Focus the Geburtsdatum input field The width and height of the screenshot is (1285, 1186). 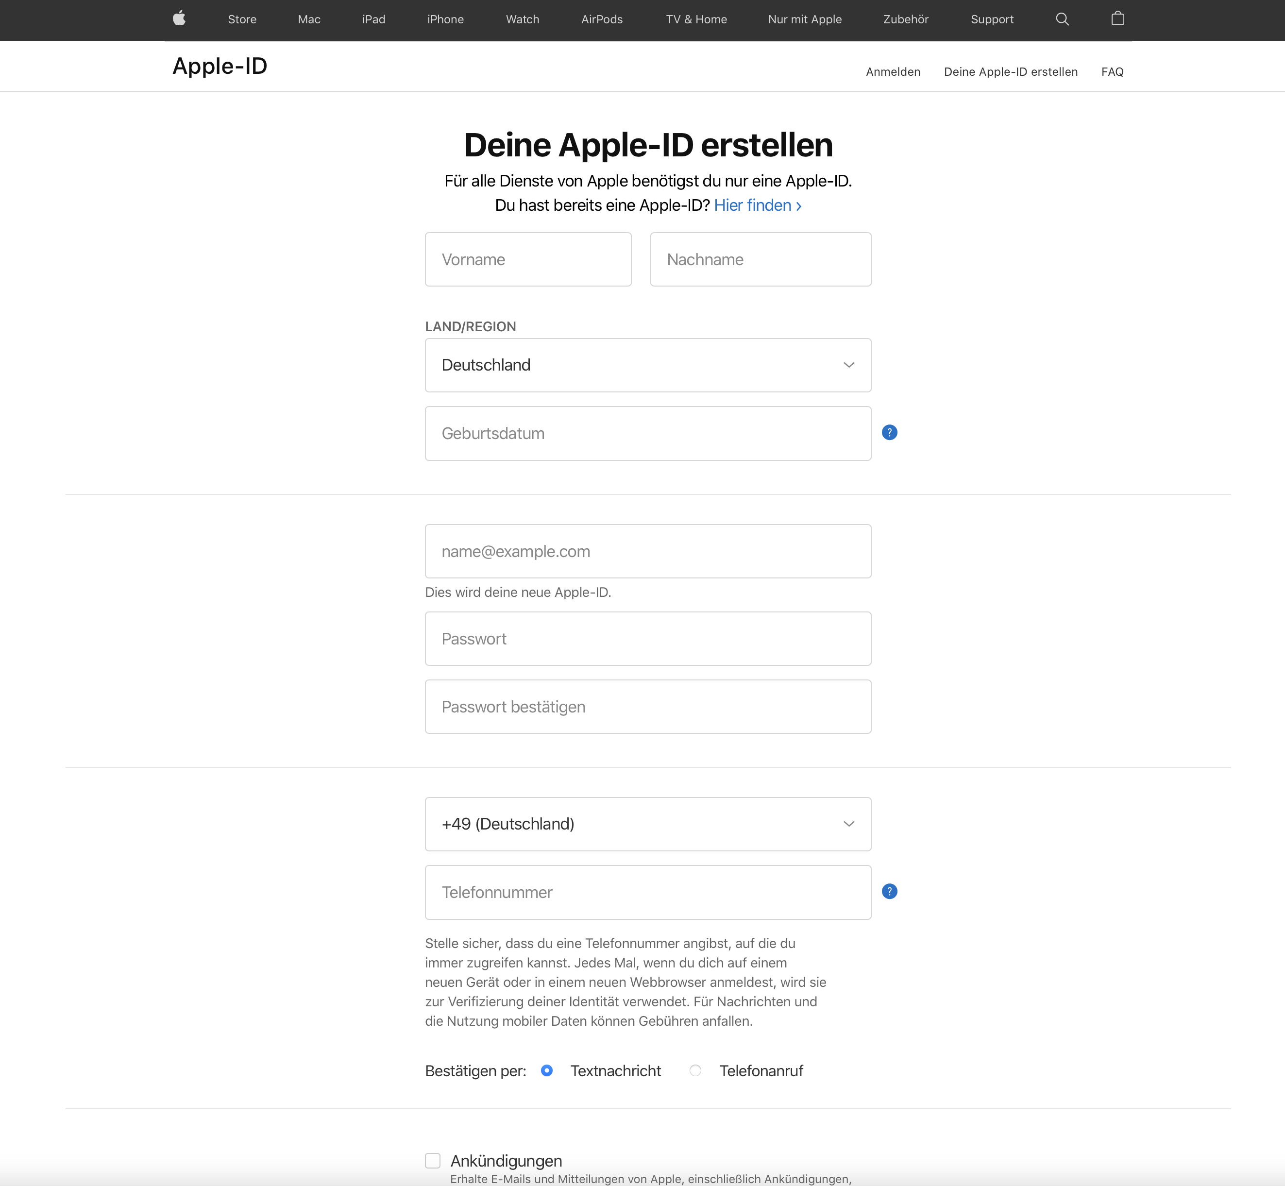(648, 433)
